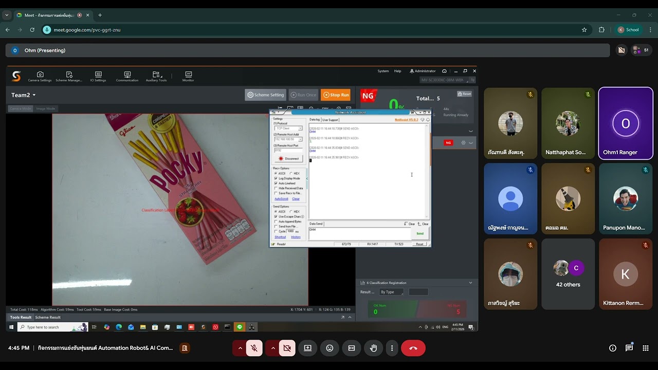Switch to the User Support tab

coord(330,120)
